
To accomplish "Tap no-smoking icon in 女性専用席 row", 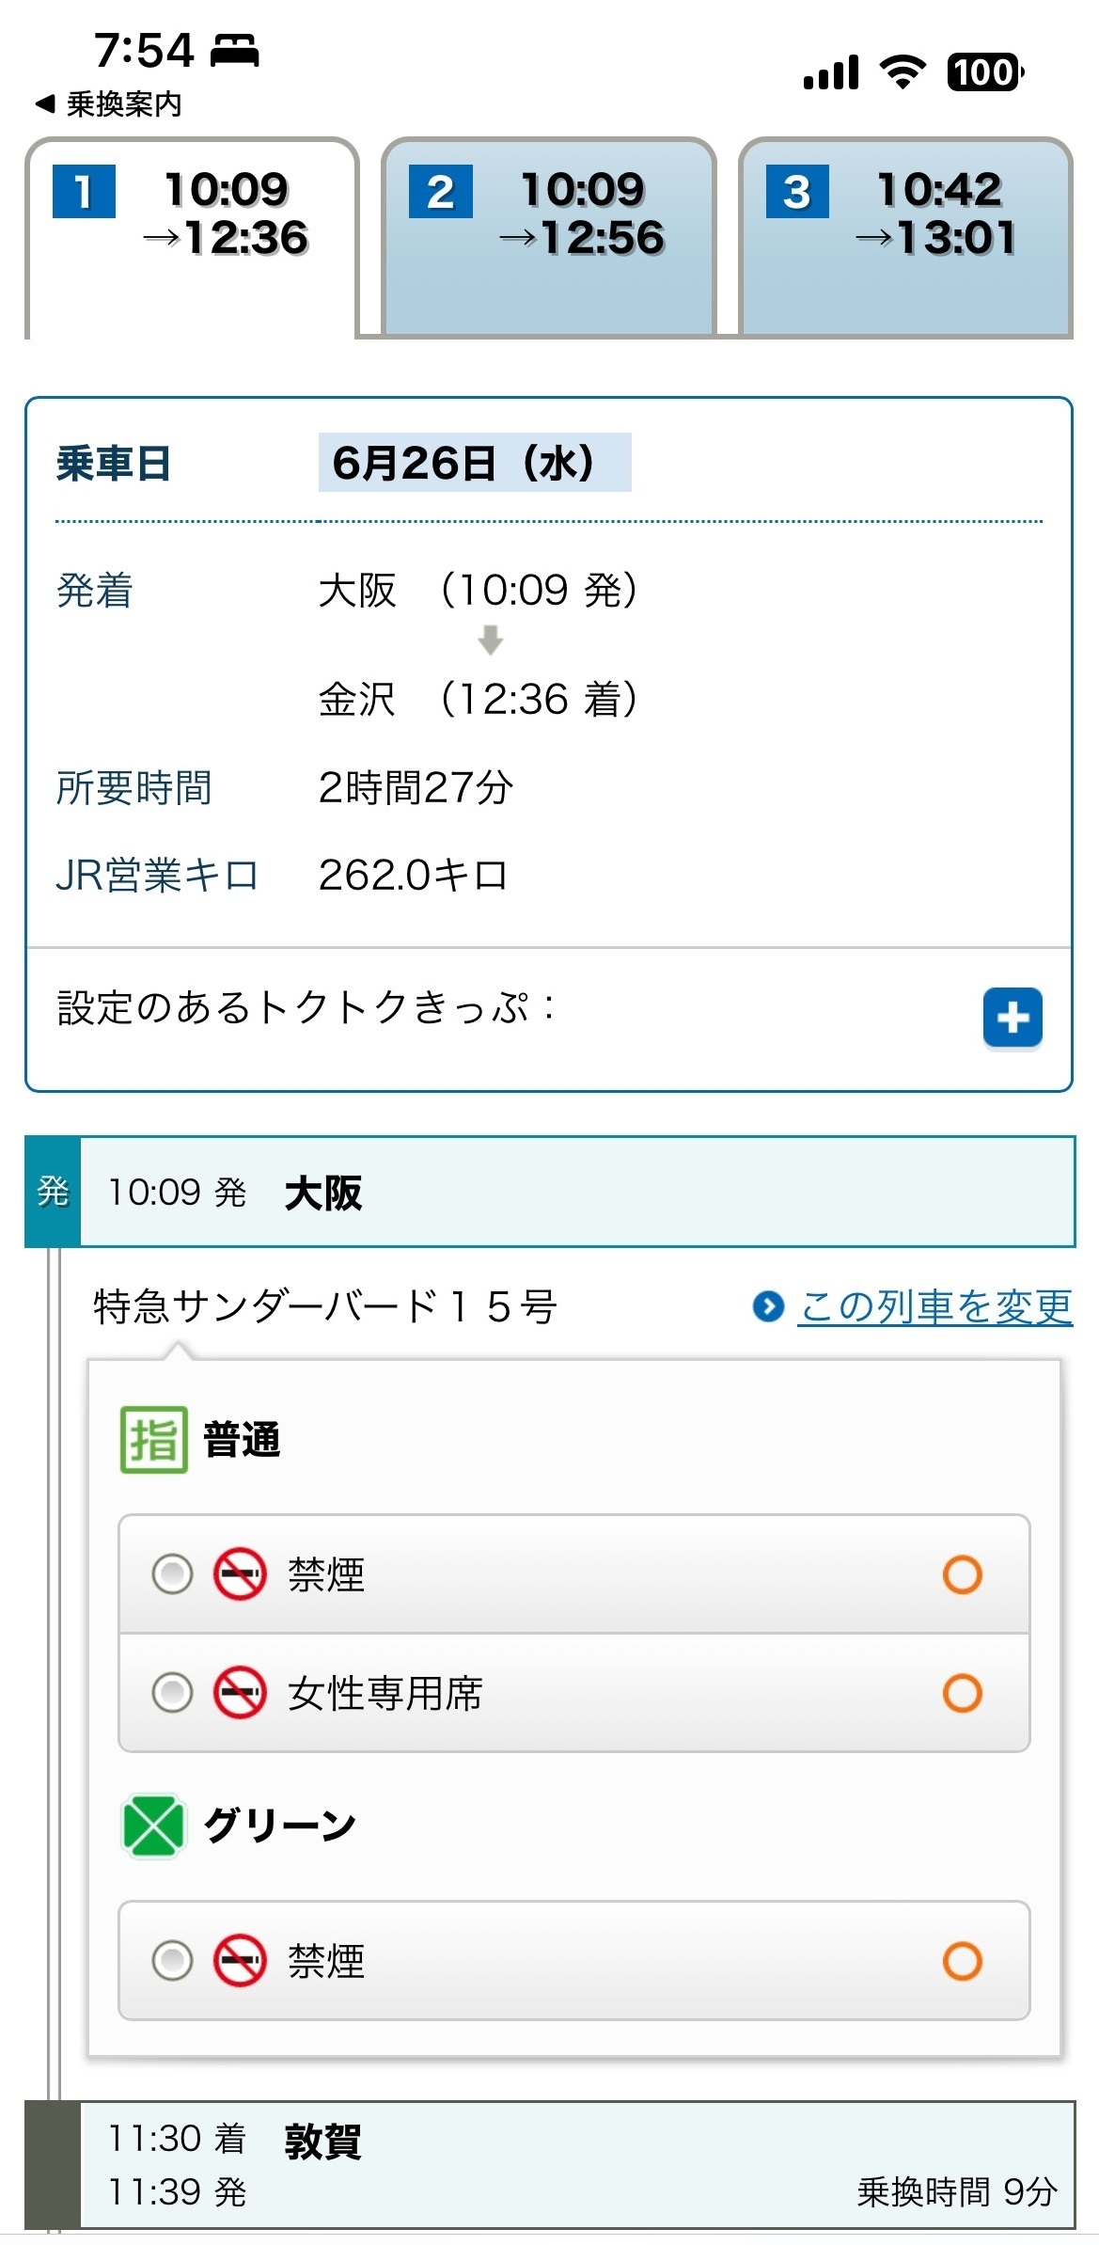I will pyautogui.click(x=240, y=1693).
